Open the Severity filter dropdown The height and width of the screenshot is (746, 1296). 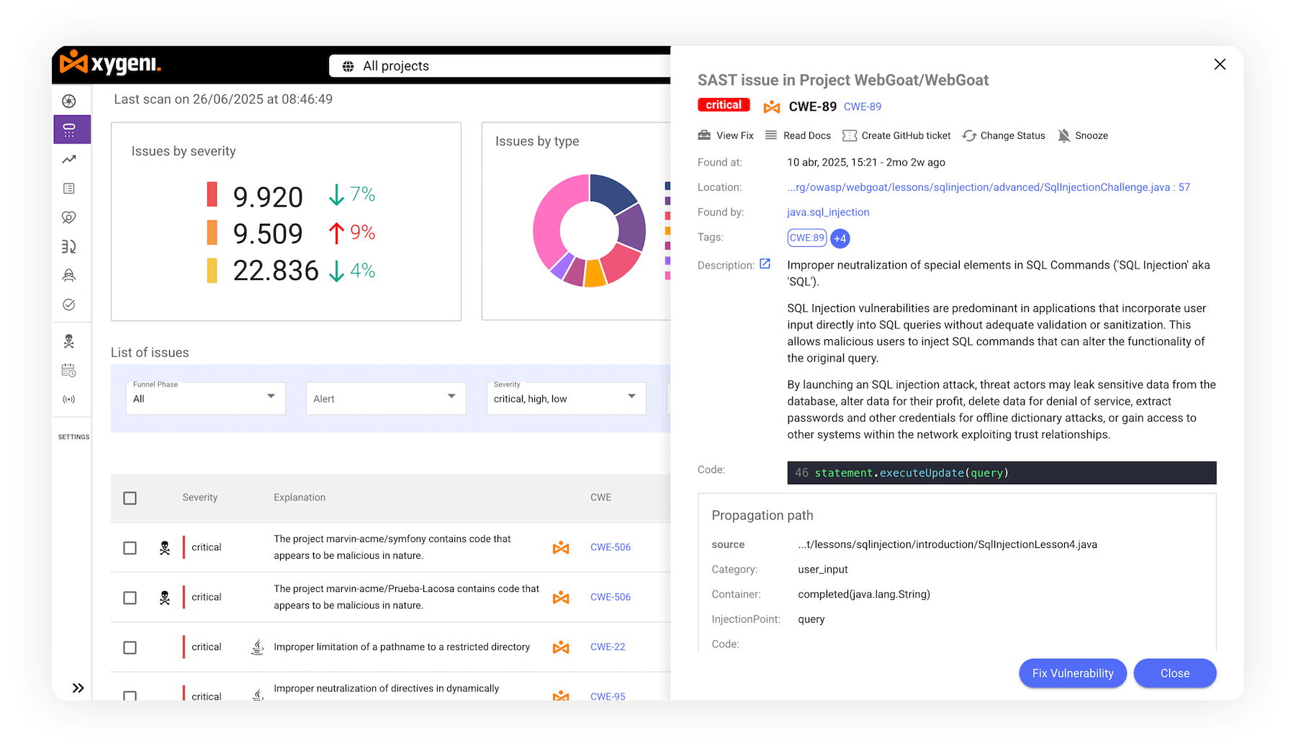567,398
